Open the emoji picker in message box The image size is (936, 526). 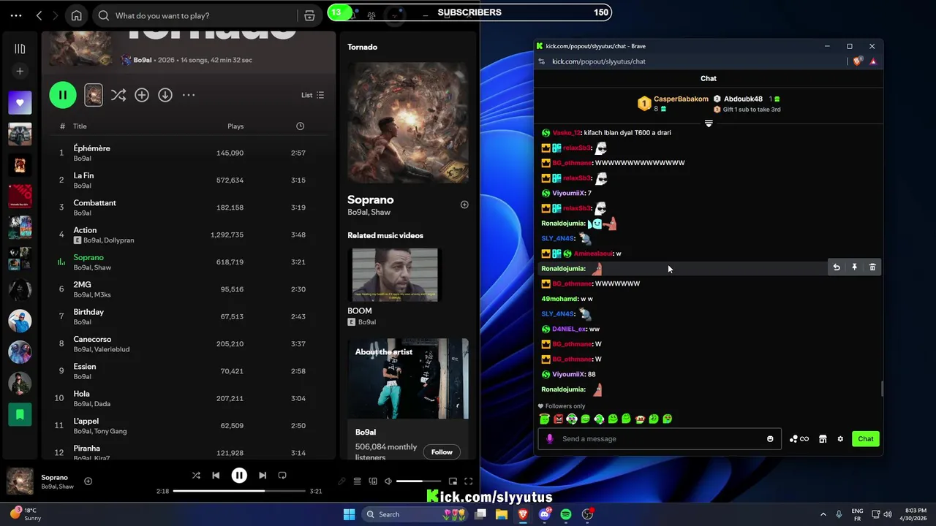click(x=770, y=439)
